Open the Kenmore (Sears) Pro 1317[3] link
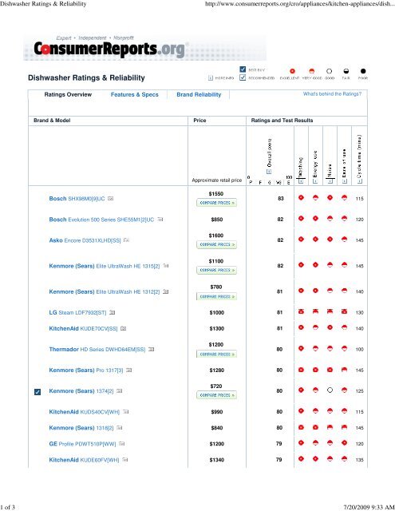Viewport: 395px width, 511px height. [x=86, y=370]
